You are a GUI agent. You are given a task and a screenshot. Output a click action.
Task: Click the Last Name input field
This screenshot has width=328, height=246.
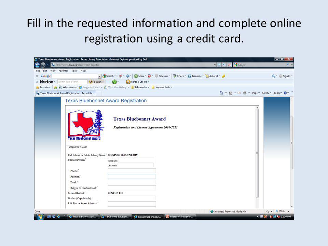tap(136, 165)
